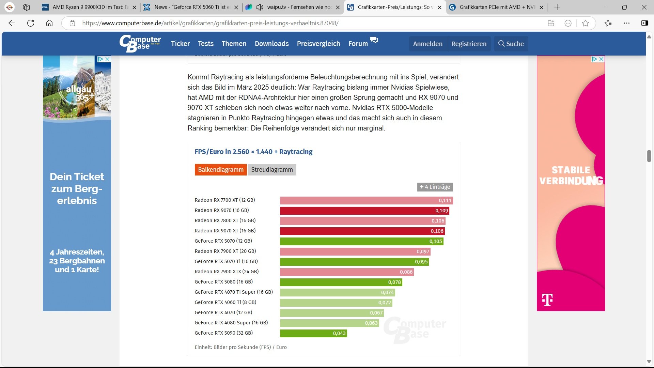Close the waipu.tv tab
This screenshot has height=368, width=654.
click(338, 7)
